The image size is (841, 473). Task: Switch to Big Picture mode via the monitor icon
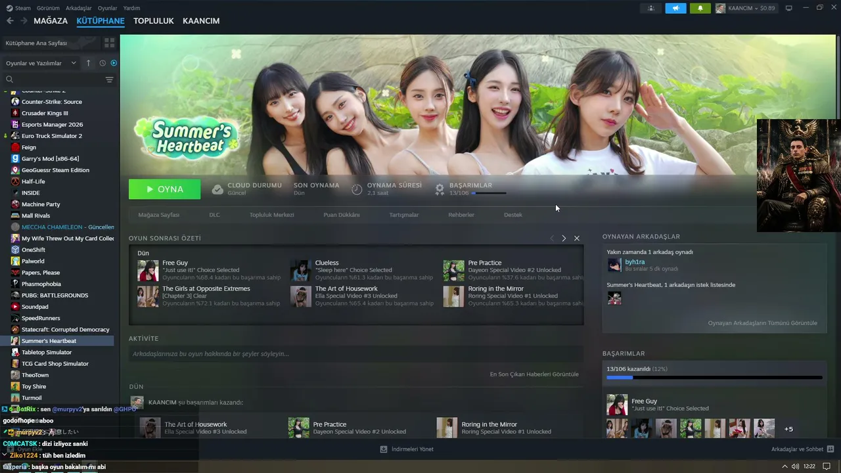[789, 9]
